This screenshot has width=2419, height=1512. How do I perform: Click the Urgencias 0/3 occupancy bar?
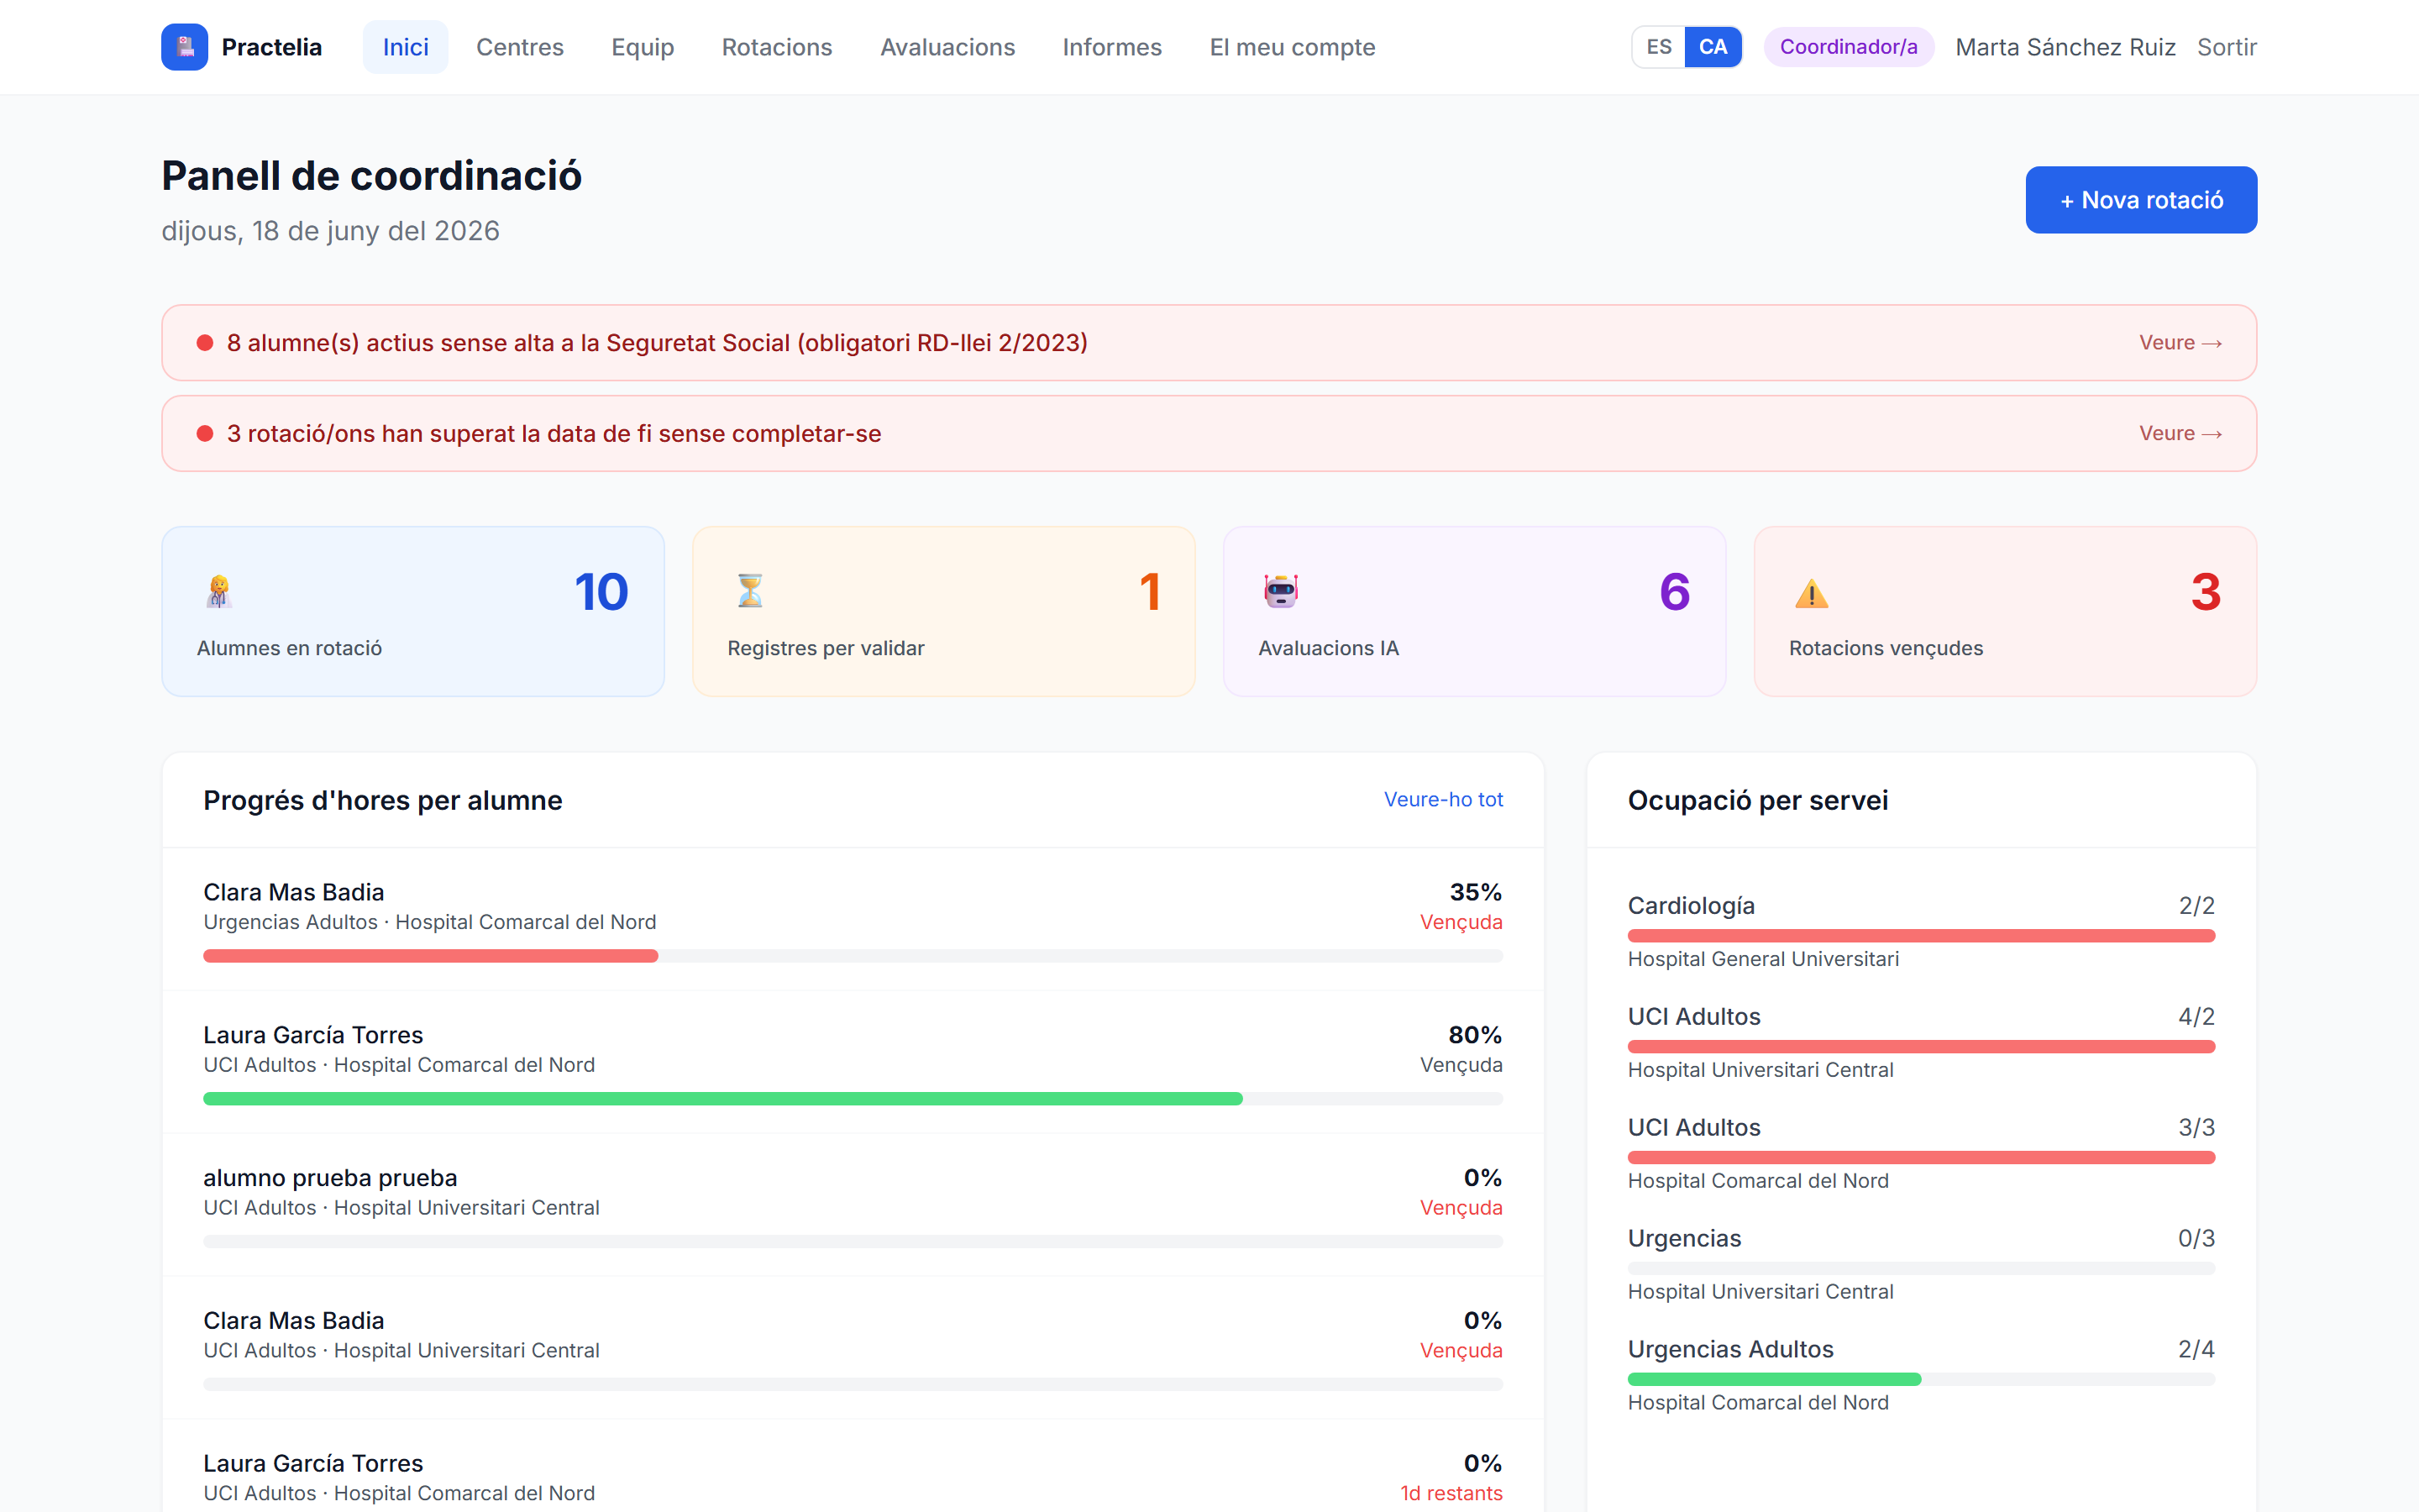(x=1921, y=1269)
